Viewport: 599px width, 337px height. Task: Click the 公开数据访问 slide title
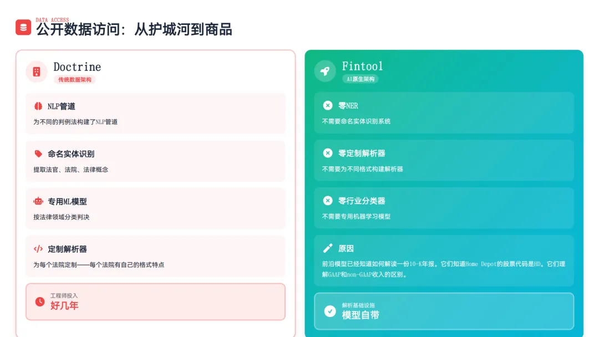click(134, 29)
